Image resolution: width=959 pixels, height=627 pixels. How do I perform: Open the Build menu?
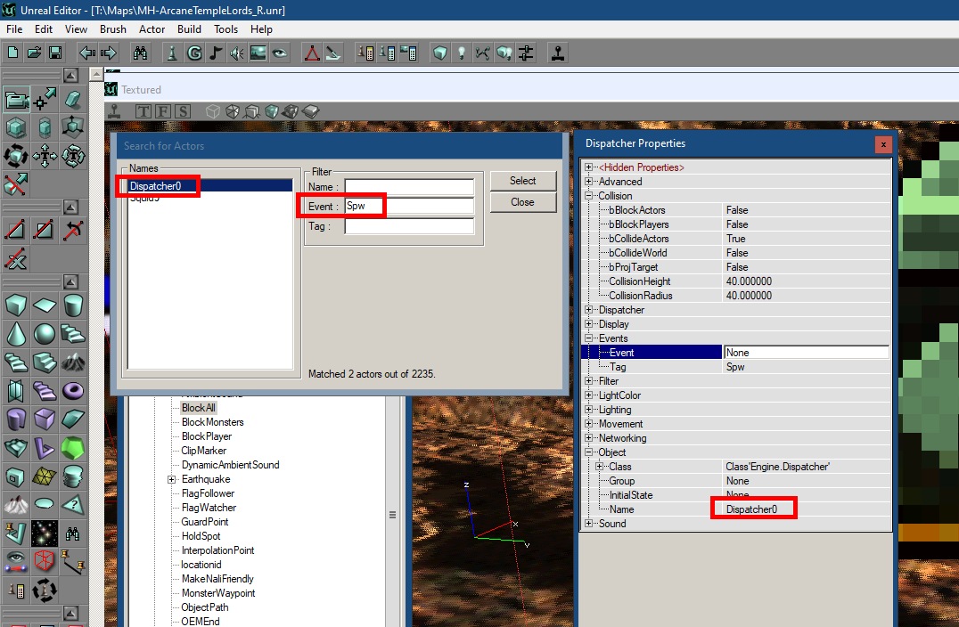point(189,28)
